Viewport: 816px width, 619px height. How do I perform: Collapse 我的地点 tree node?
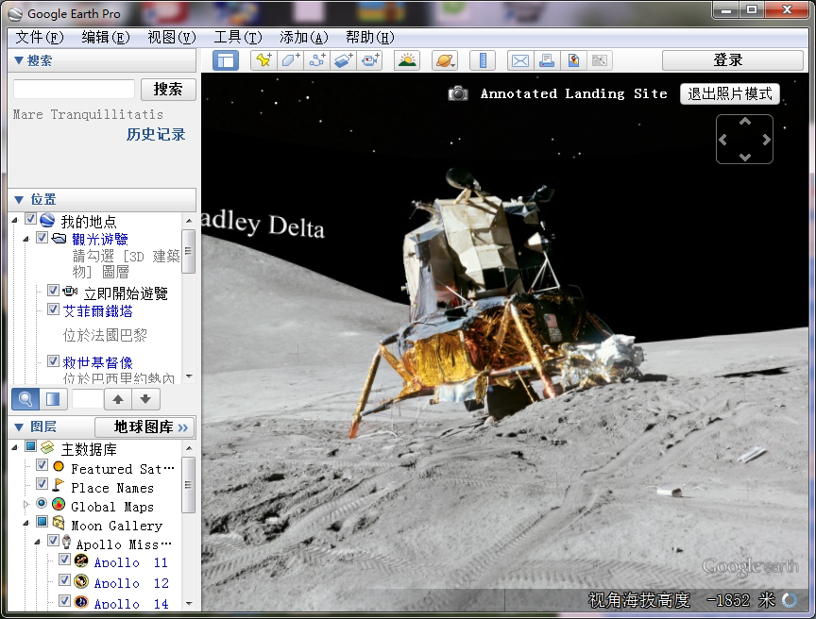[15, 221]
